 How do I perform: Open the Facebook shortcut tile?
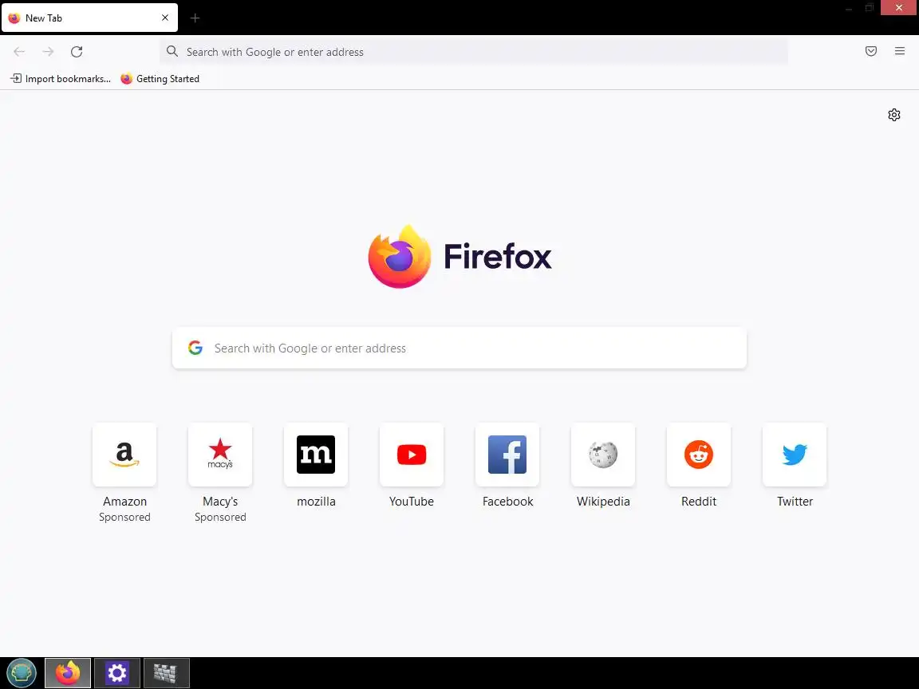point(507,455)
